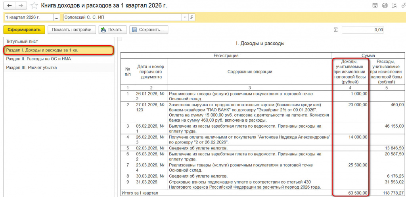
Task: Go forward with the right arrow button
Action: [x=21, y=6]
